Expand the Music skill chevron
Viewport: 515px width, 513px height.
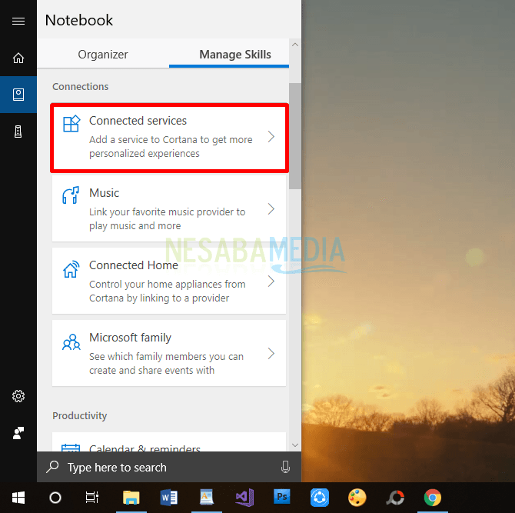pos(271,209)
